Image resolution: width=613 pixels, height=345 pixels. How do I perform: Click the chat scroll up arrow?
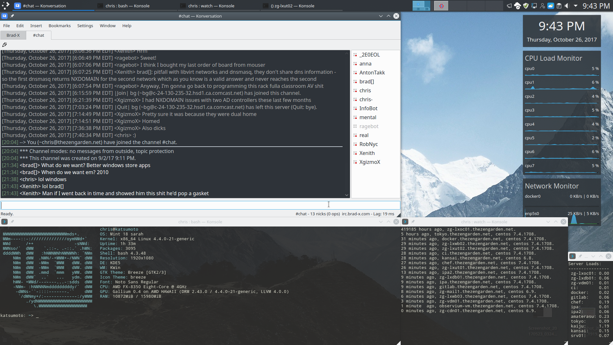click(347, 53)
